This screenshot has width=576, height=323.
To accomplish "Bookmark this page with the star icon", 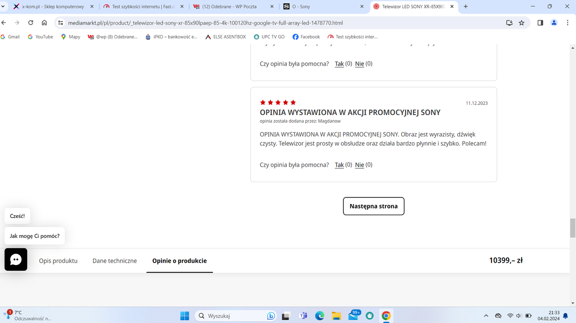I will pyautogui.click(x=521, y=23).
